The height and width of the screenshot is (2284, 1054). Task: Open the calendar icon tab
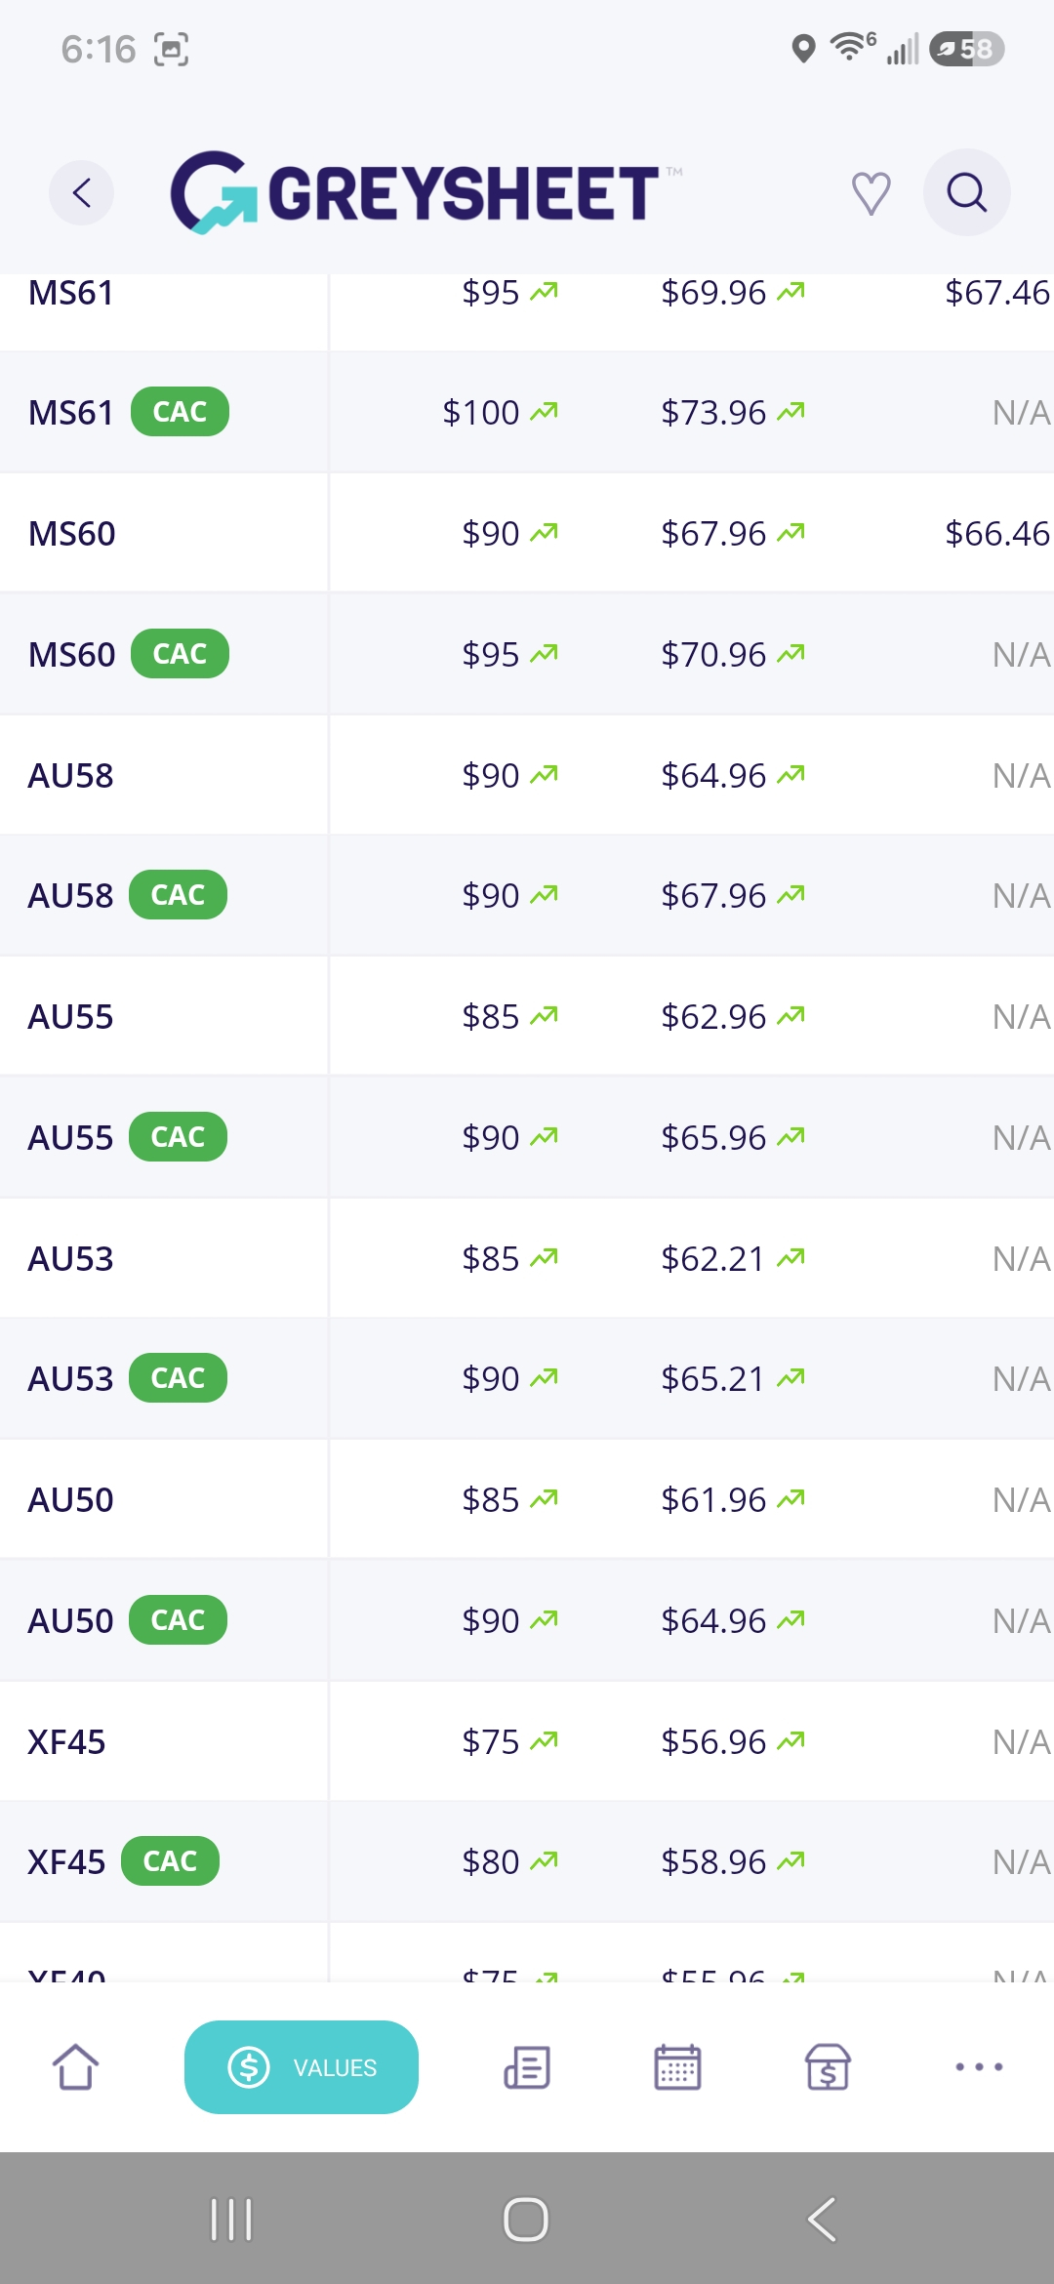[677, 2066]
